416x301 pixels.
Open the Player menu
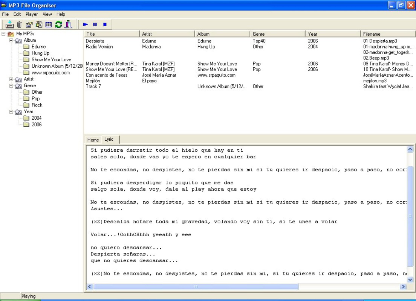(32, 14)
